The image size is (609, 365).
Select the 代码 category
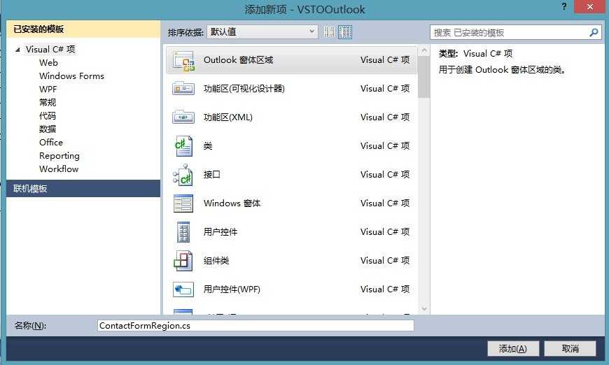click(x=48, y=115)
